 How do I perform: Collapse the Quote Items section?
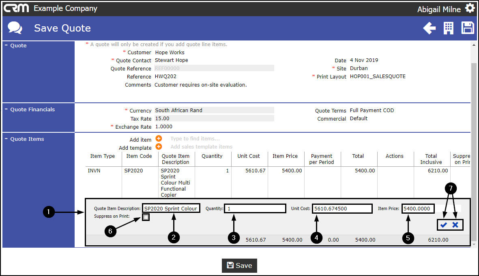24,139
